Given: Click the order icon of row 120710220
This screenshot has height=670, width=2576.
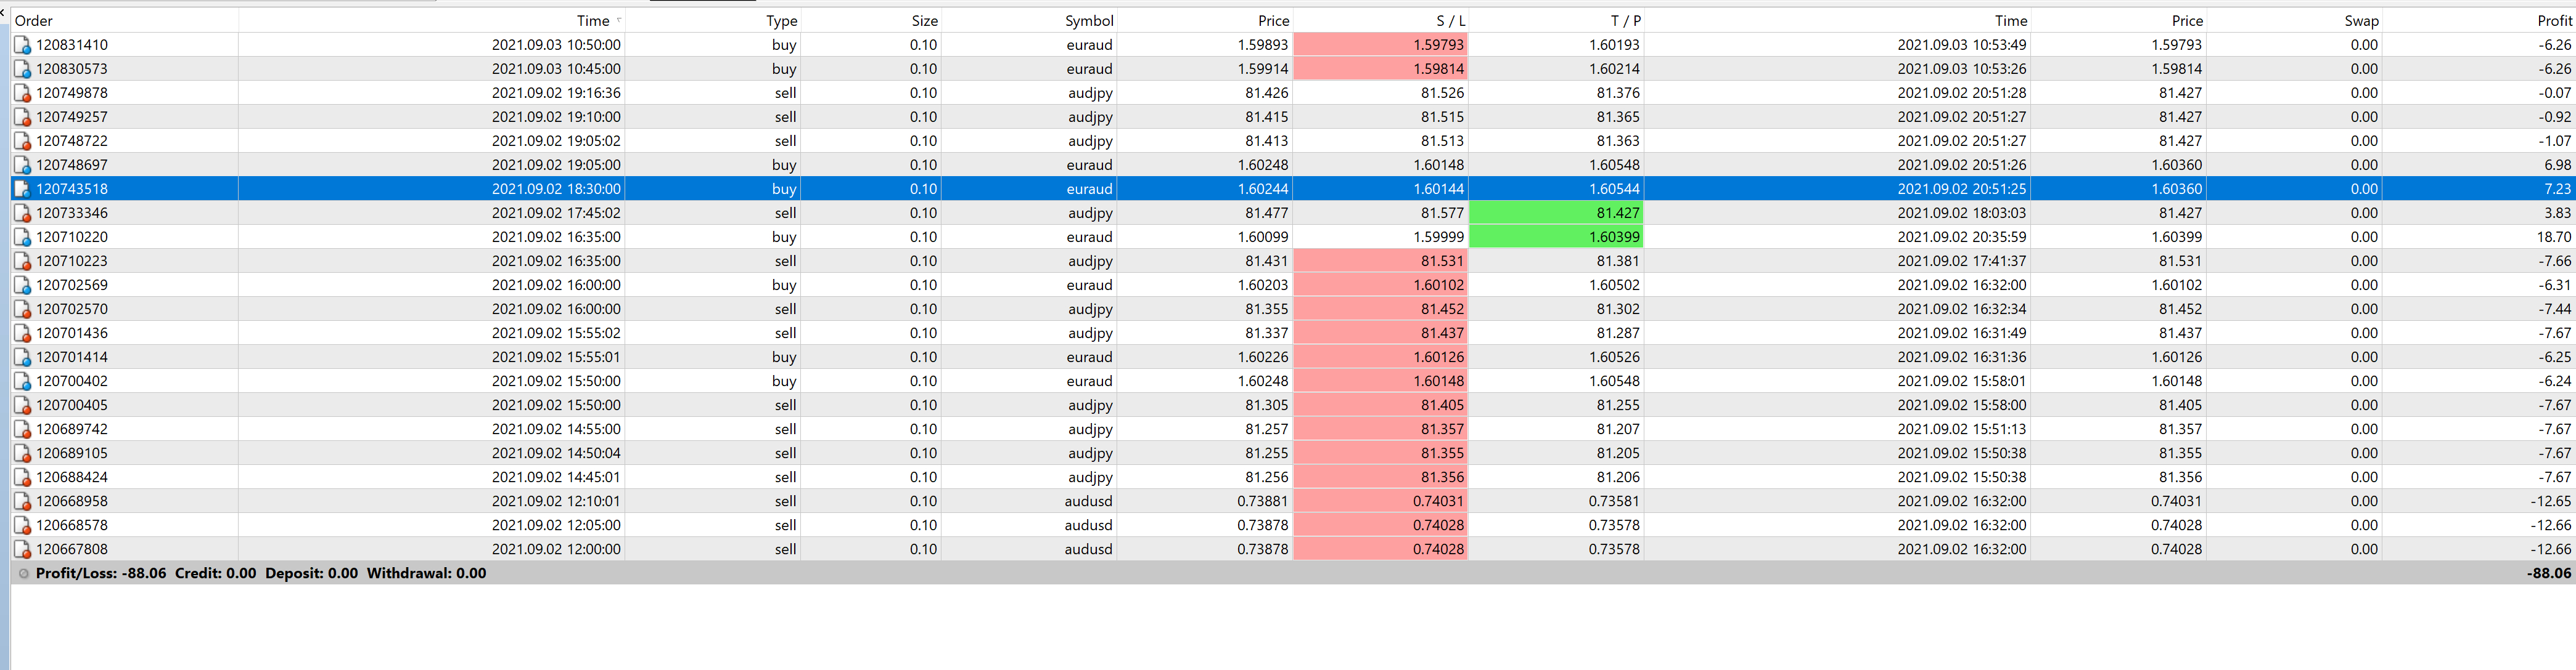Looking at the screenshot, I should (x=22, y=236).
